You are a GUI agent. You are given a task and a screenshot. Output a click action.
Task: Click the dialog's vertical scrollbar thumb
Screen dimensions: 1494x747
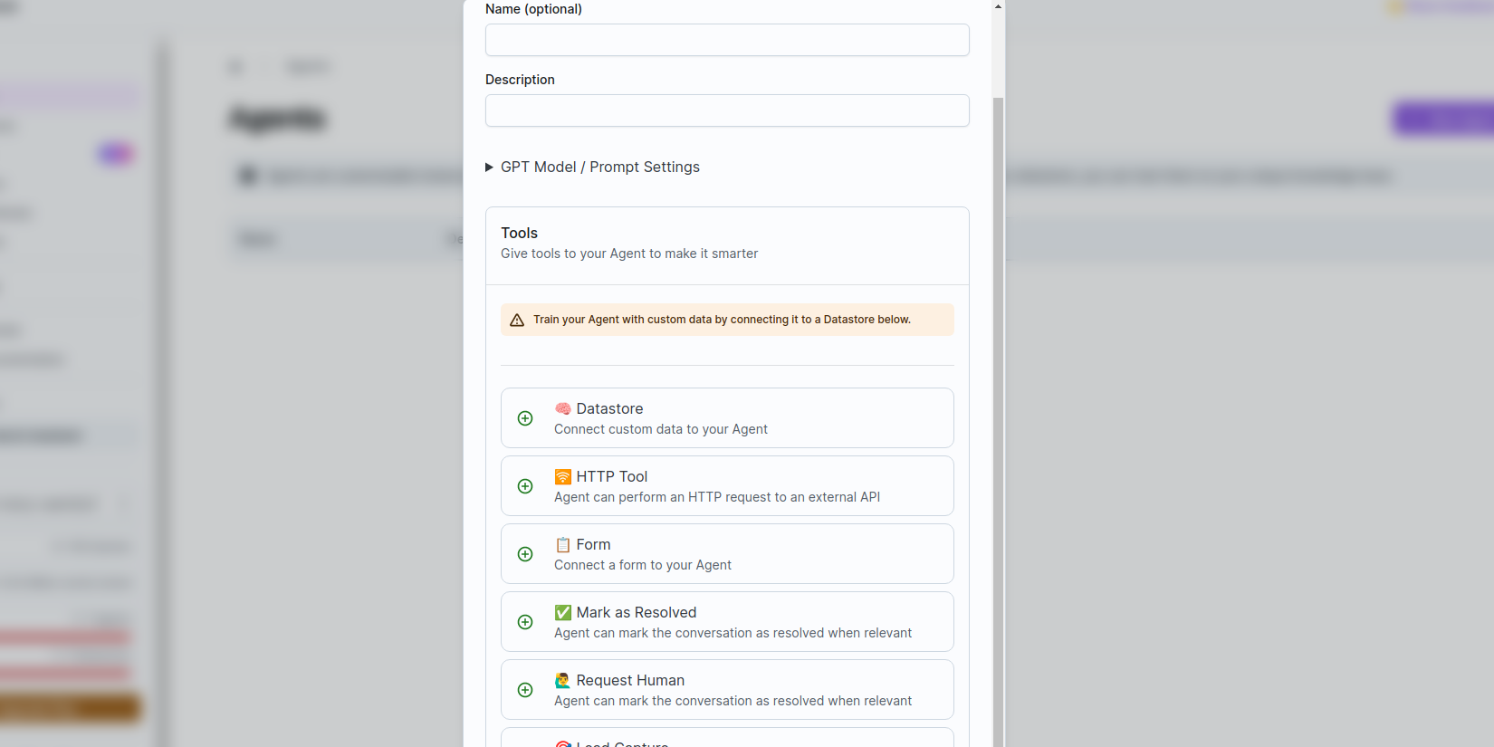[x=999, y=417]
